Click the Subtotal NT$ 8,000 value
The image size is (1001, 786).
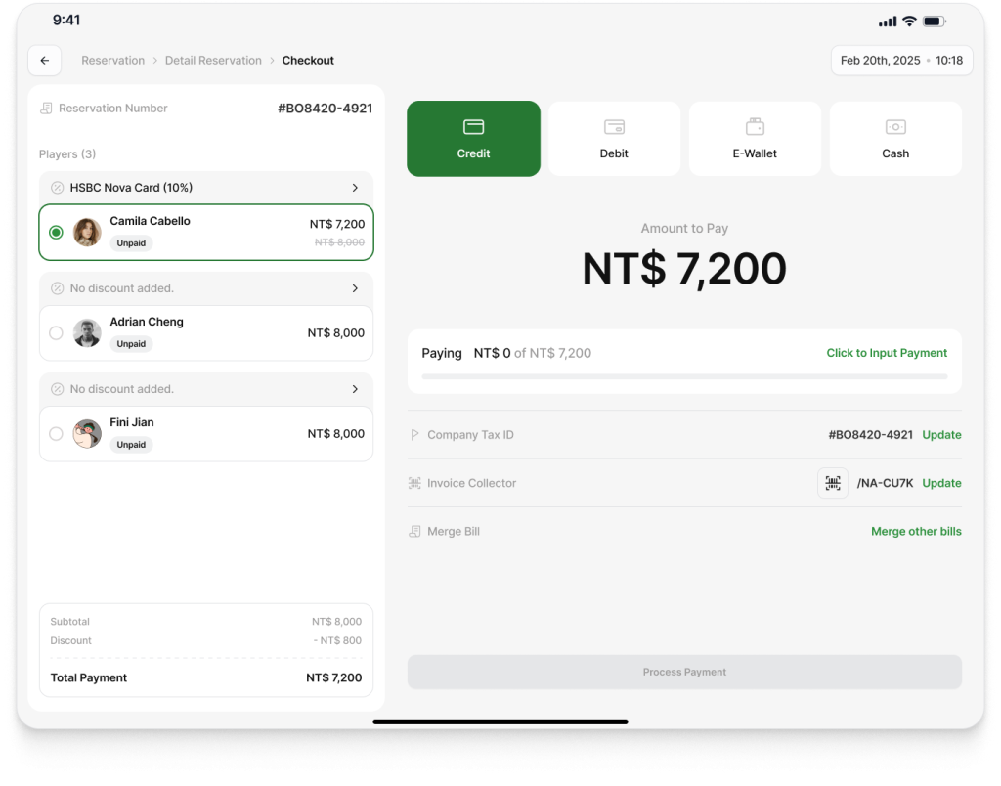tap(336, 621)
